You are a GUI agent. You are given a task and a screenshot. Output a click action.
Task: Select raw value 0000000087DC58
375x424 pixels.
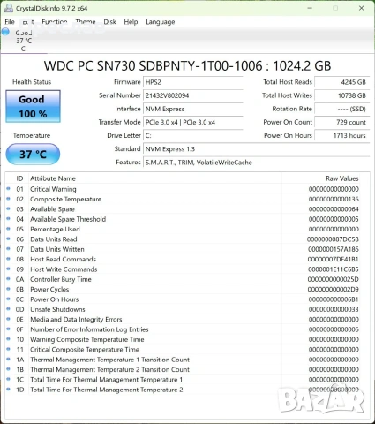coord(333,239)
